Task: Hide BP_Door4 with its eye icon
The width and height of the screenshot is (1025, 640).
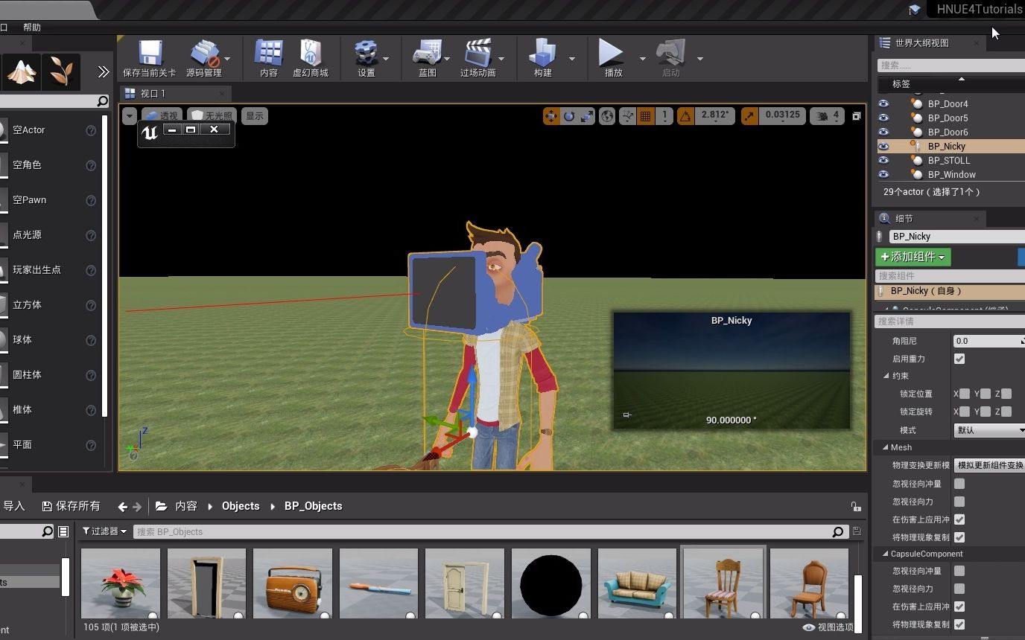Action: [883, 104]
